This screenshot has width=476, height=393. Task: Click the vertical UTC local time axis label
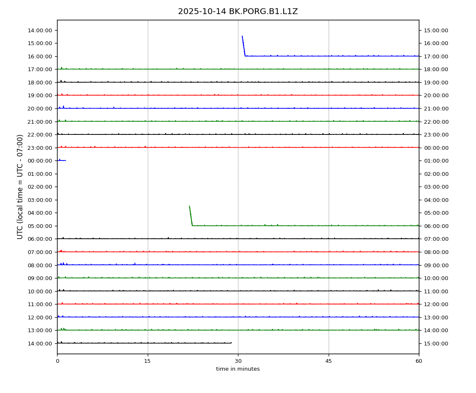tap(20, 187)
